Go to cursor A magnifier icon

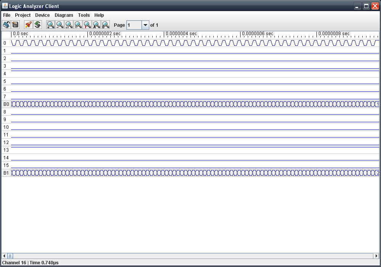[x=97, y=25]
